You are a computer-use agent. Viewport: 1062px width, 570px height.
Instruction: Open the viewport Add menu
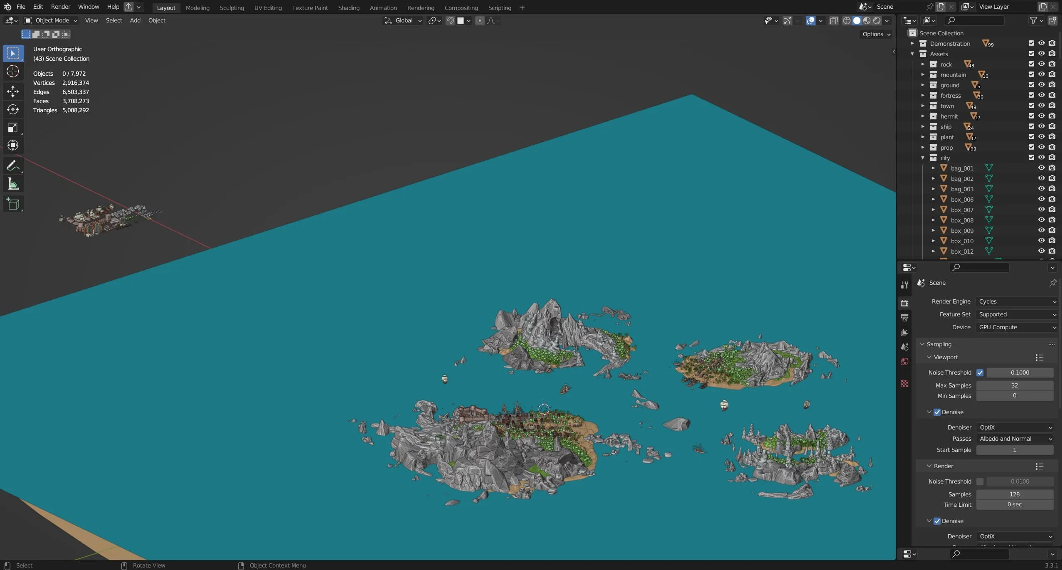point(135,20)
